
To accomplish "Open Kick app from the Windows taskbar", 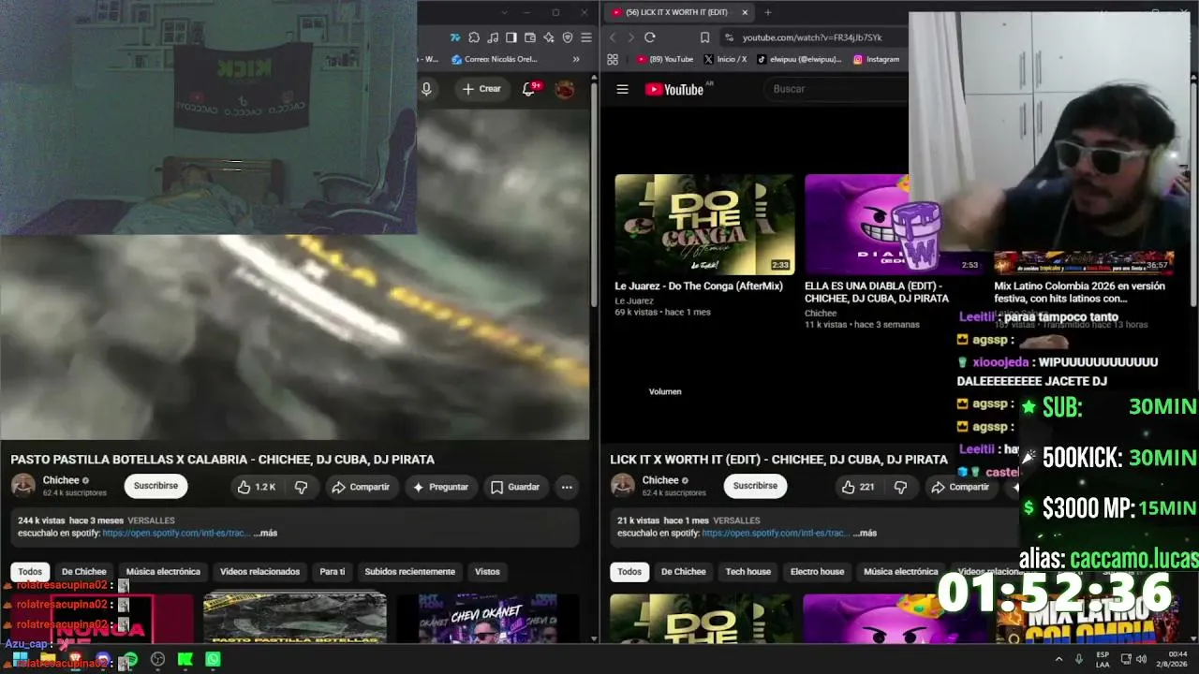I will coord(185,660).
